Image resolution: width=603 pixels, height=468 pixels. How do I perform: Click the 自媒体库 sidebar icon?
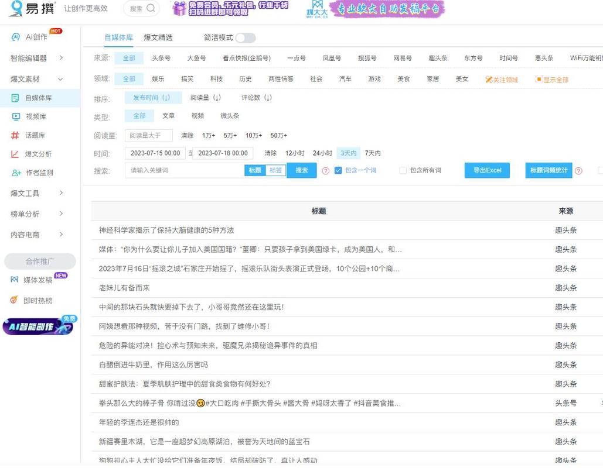tap(15, 98)
